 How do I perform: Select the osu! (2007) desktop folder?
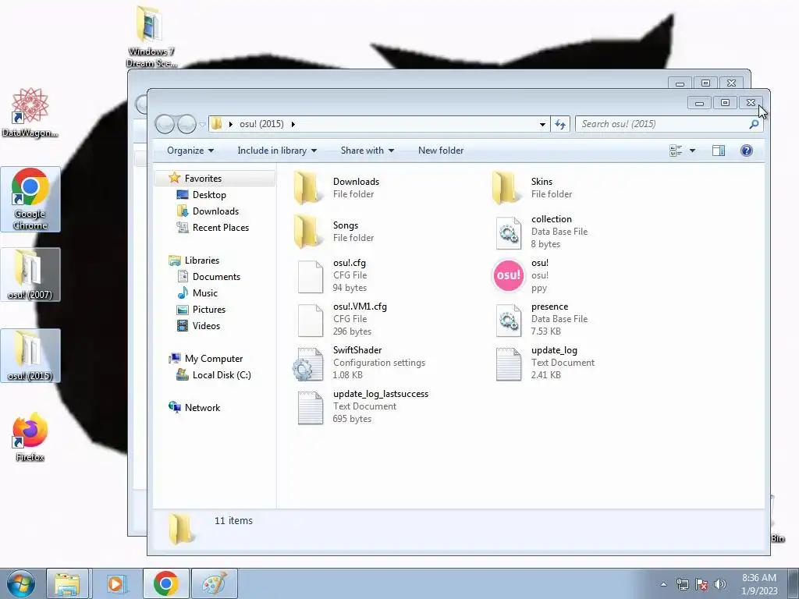point(30,275)
